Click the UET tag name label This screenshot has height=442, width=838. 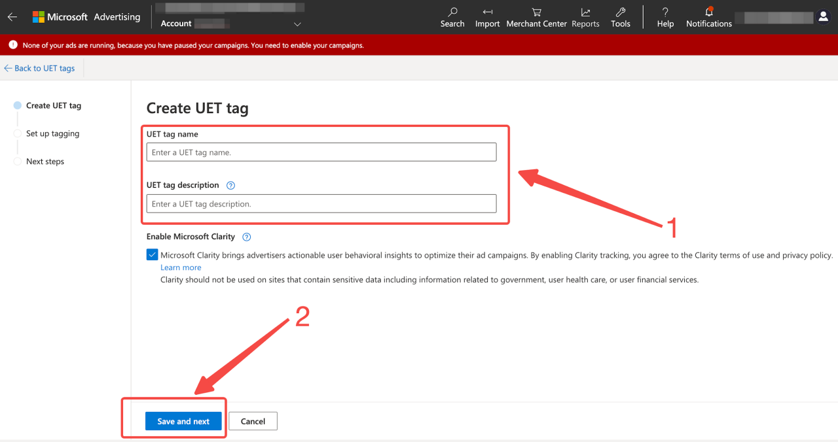coord(172,134)
